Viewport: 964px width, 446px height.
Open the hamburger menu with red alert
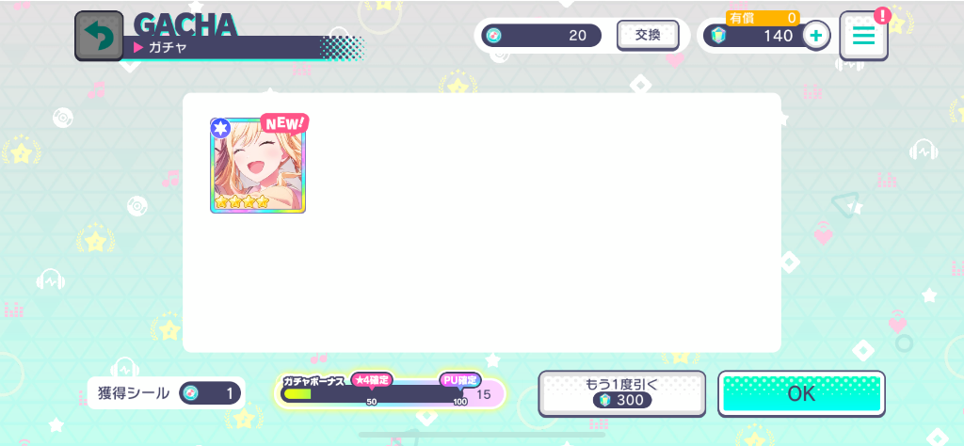click(x=863, y=36)
